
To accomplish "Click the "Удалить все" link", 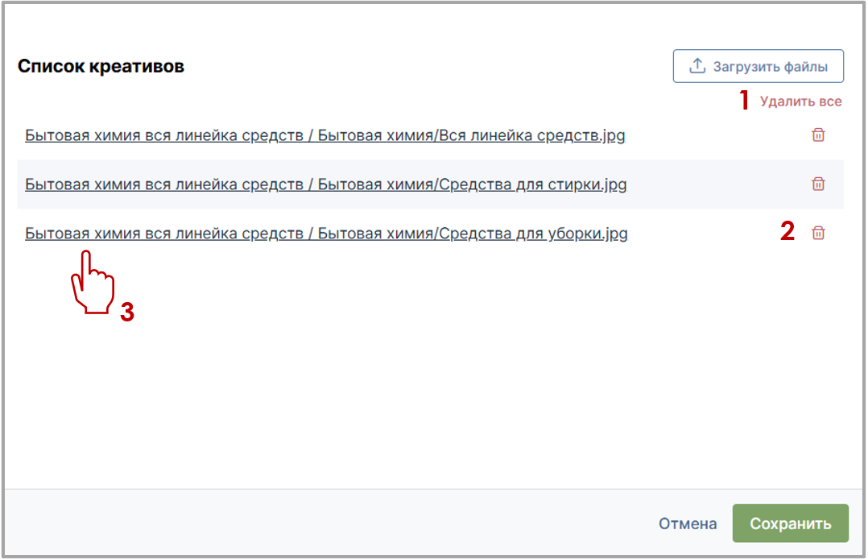I will tap(800, 101).
